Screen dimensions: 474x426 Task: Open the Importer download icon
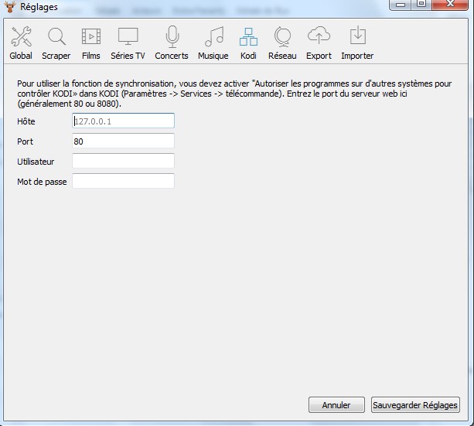tap(357, 36)
